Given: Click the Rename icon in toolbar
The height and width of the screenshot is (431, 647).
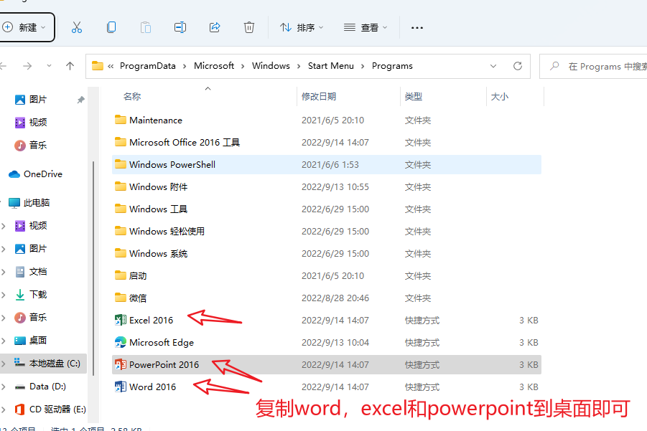Looking at the screenshot, I should pyautogui.click(x=180, y=27).
